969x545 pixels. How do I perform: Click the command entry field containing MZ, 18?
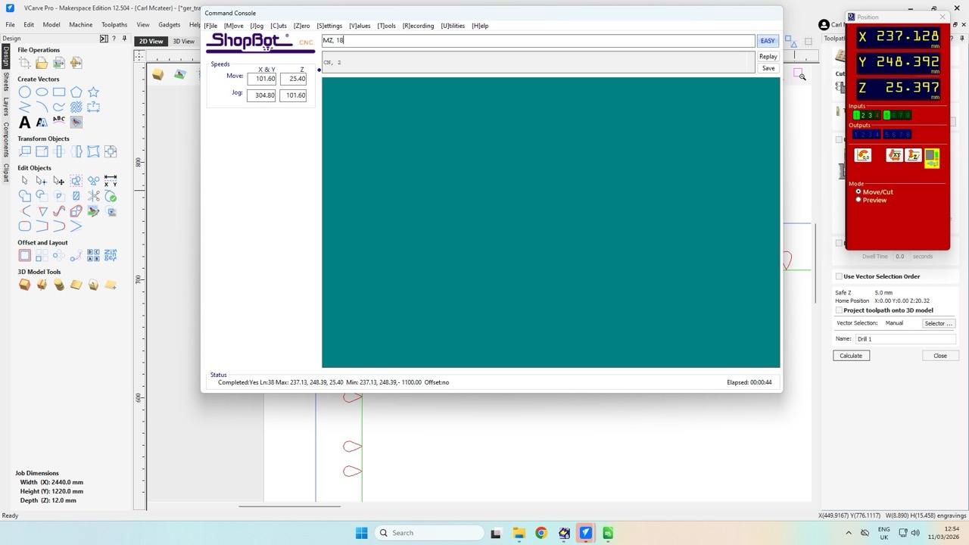click(538, 41)
